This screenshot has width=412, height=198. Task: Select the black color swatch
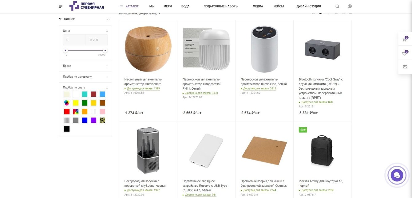(x=67, y=129)
